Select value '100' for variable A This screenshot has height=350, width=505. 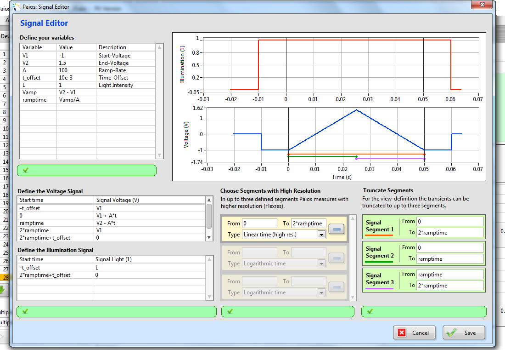(76, 70)
